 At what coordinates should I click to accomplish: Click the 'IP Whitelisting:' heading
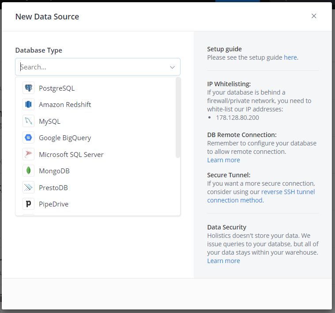click(229, 84)
